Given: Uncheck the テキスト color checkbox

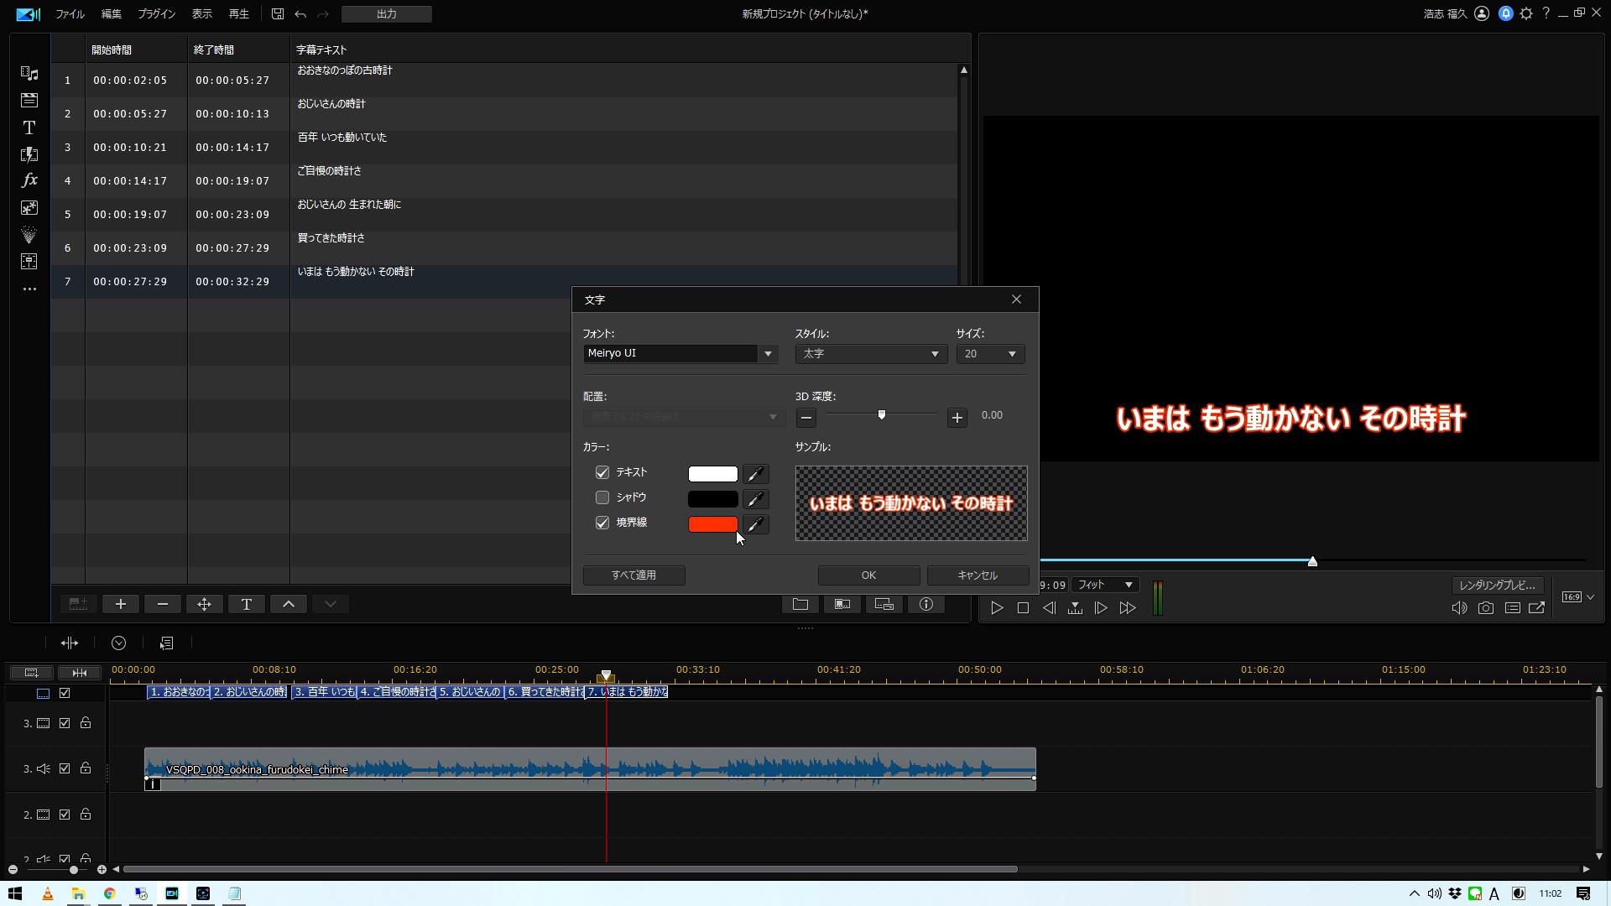Looking at the screenshot, I should click(x=602, y=473).
